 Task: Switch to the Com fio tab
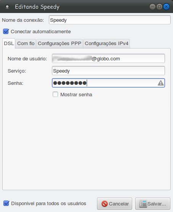(x=26, y=44)
